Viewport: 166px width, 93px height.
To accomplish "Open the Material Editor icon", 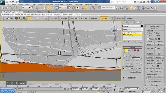I will [143, 8].
